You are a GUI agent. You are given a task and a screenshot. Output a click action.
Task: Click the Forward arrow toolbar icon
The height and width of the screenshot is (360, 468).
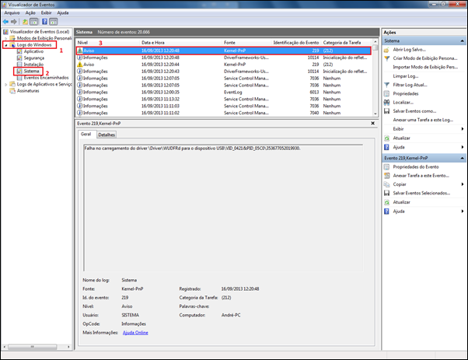14,22
